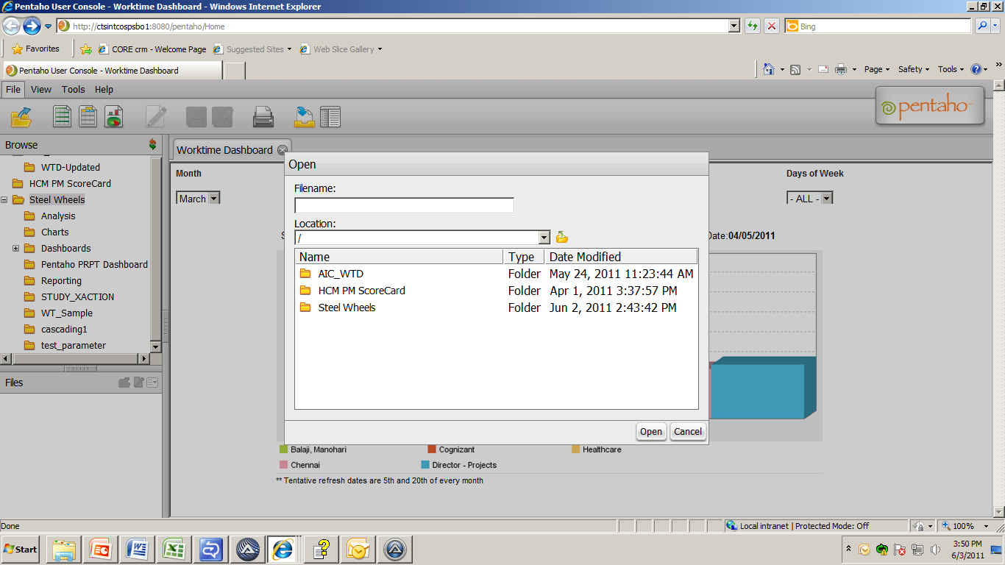Select the test_parameter folder

(x=73, y=345)
